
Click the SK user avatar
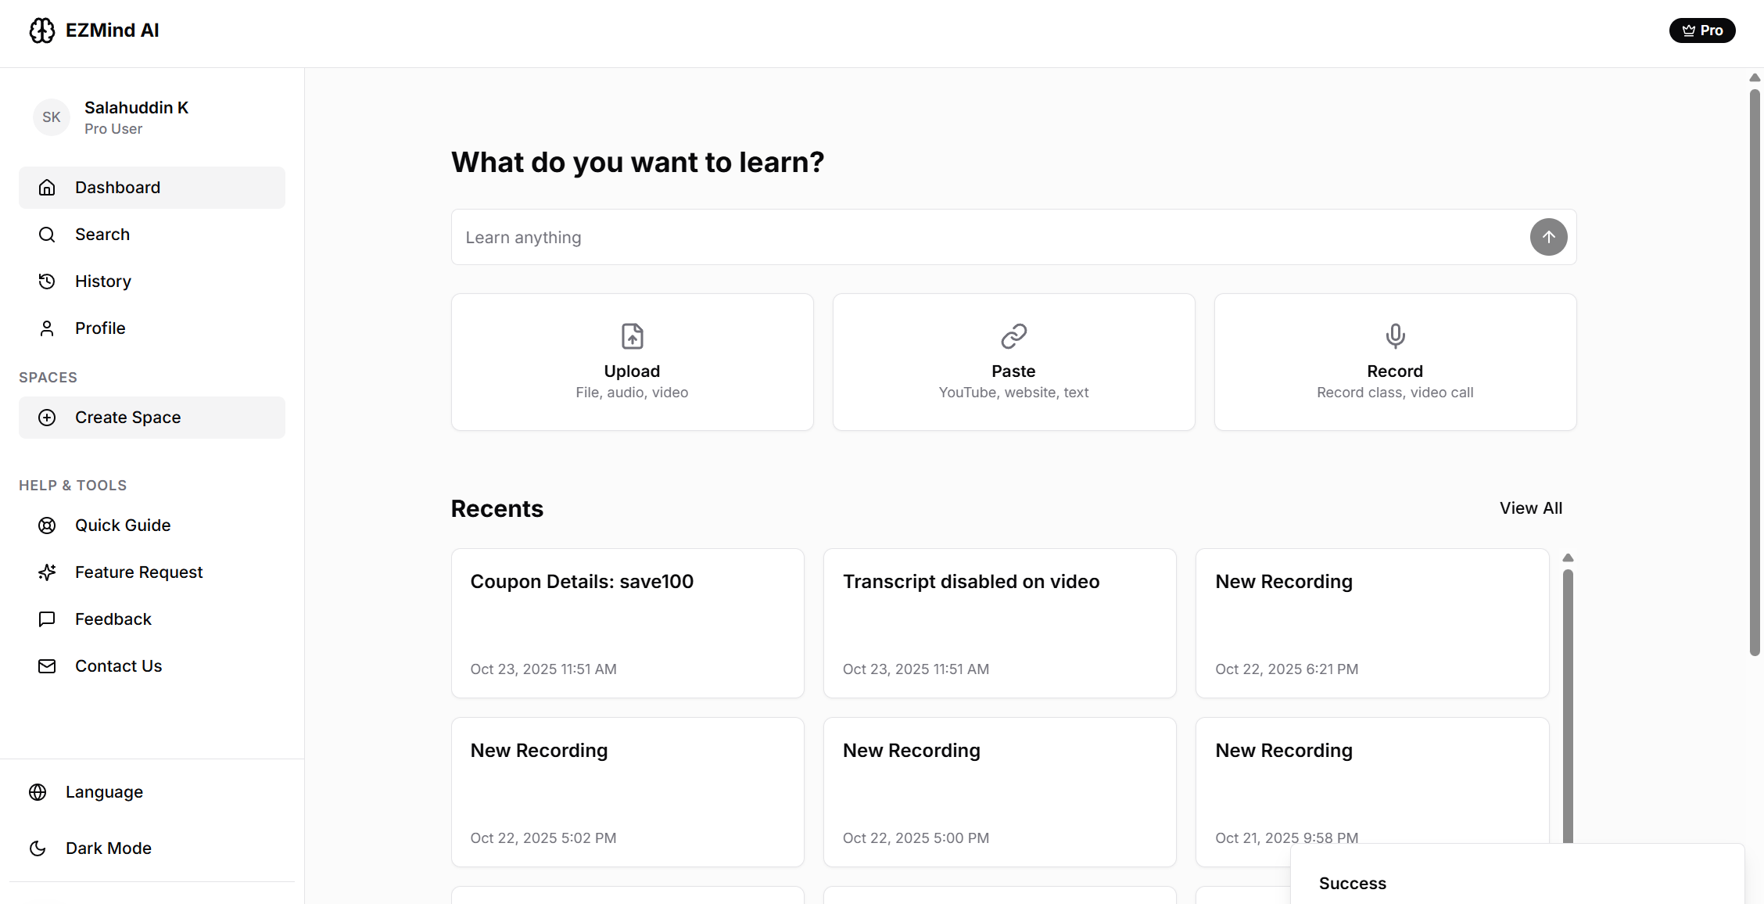coord(52,117)
